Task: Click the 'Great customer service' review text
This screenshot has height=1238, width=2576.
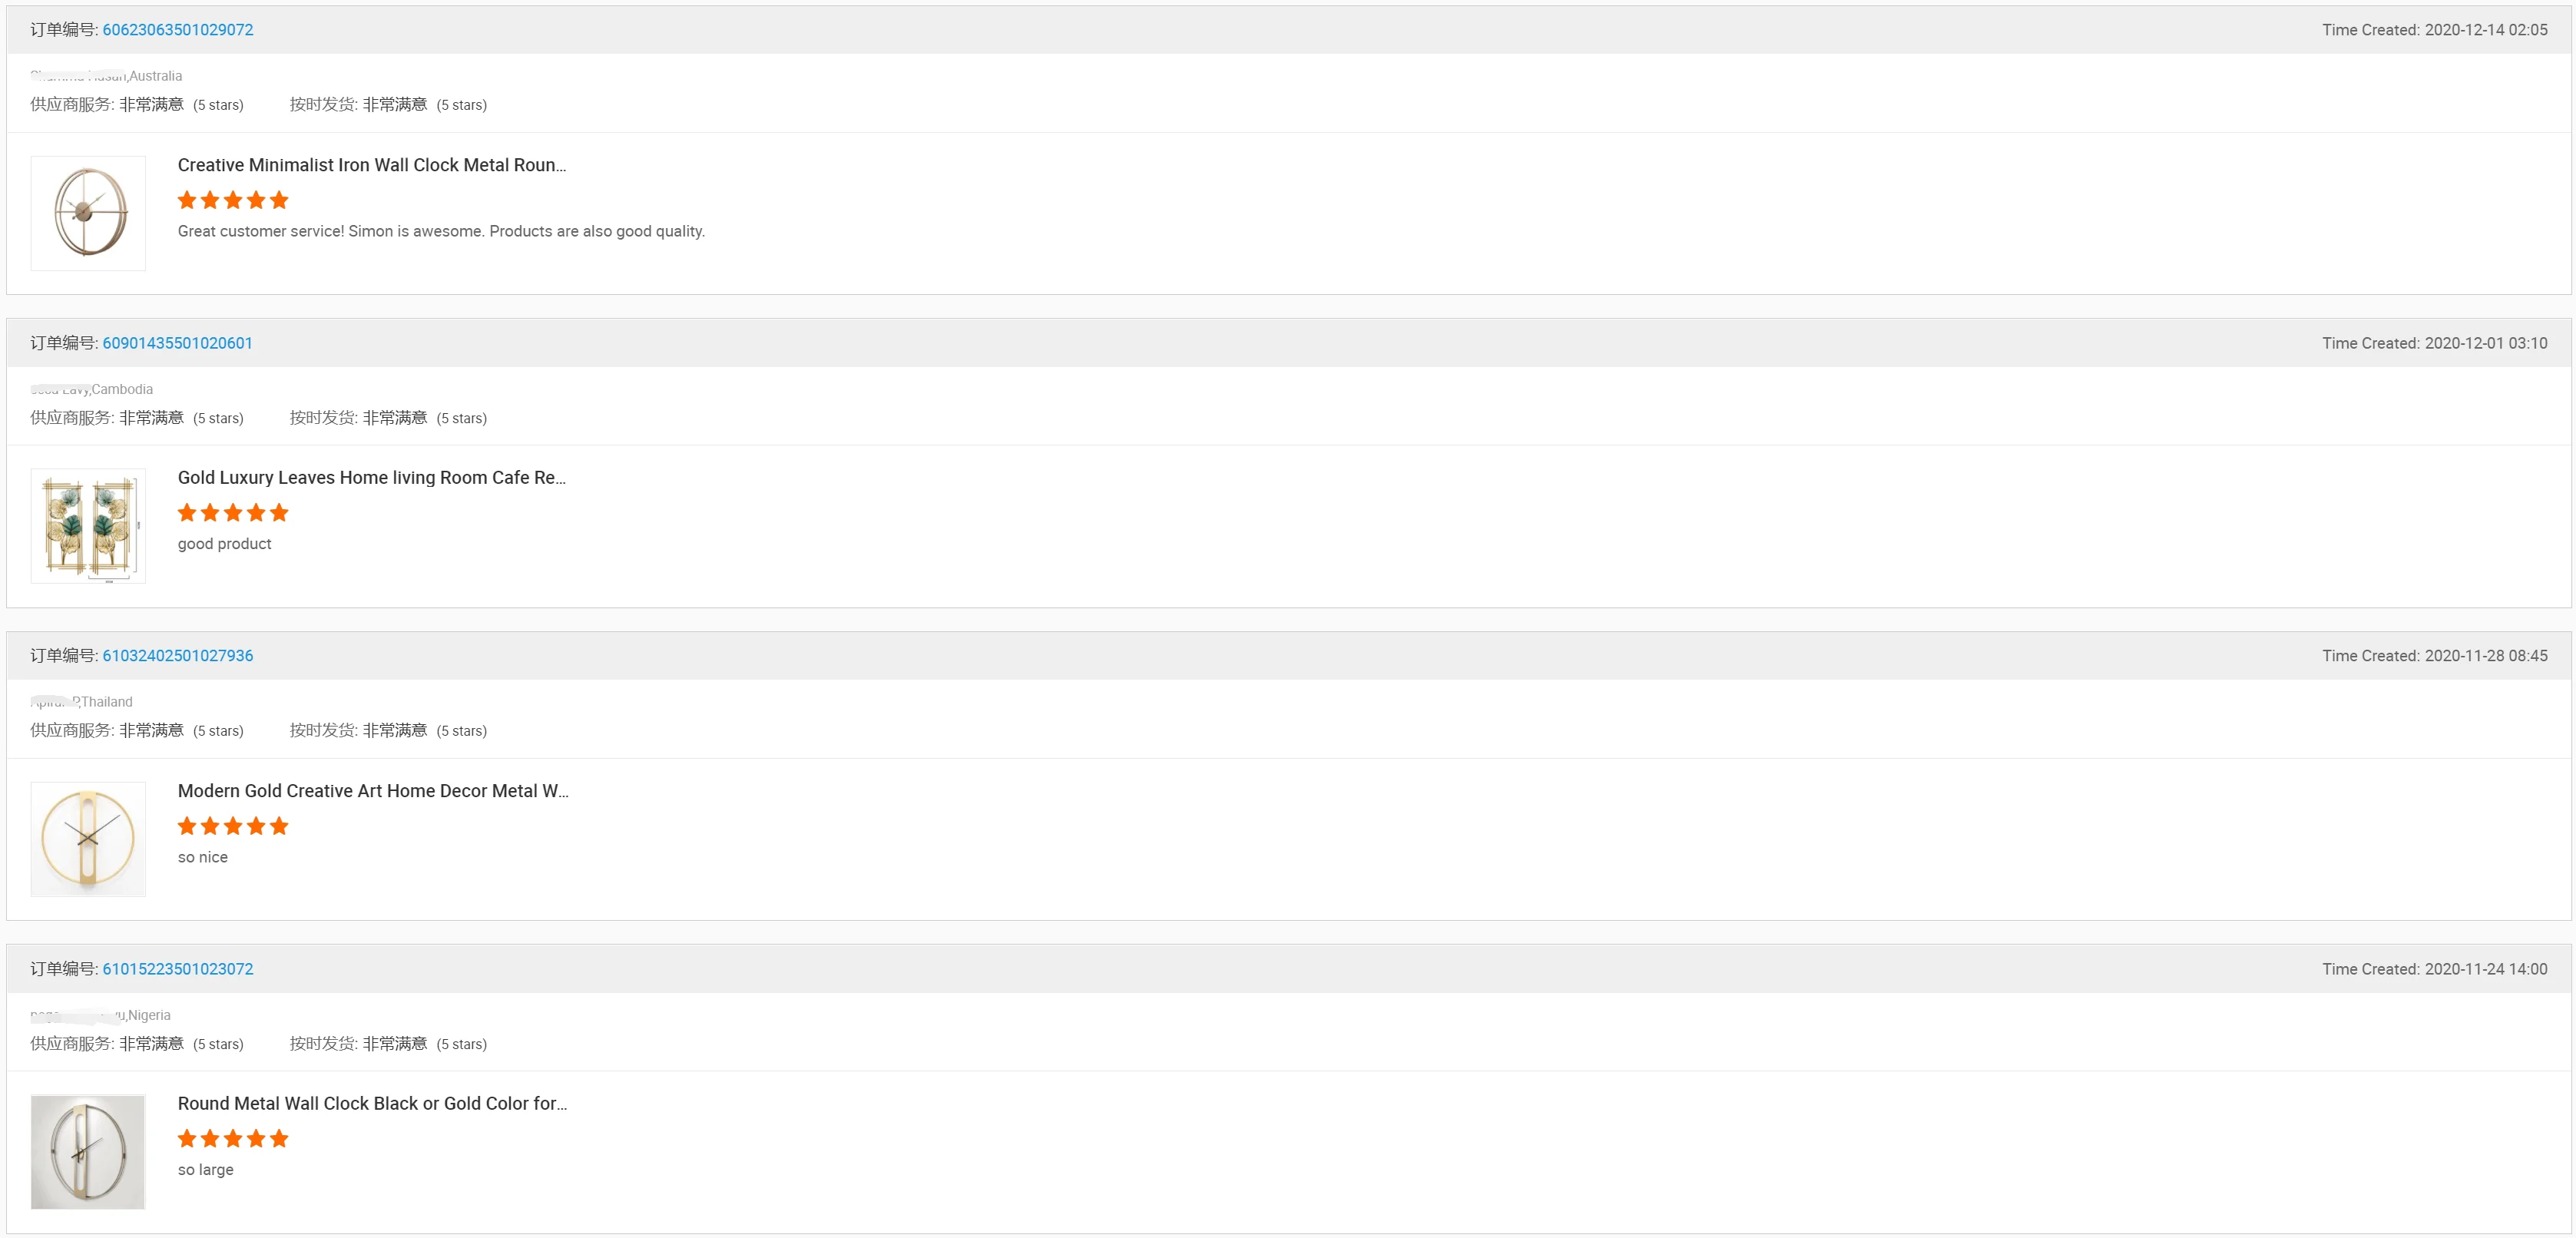Action: tap(441, 232)
